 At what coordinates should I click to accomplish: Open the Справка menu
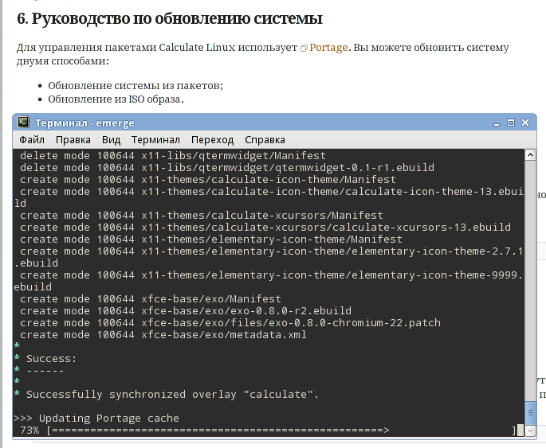(x=265, y=140)
